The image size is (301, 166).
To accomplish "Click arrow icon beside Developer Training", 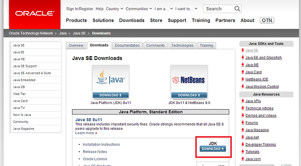I will coord(242,144).
